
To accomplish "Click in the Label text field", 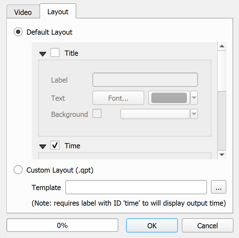I will coord(145,80).
